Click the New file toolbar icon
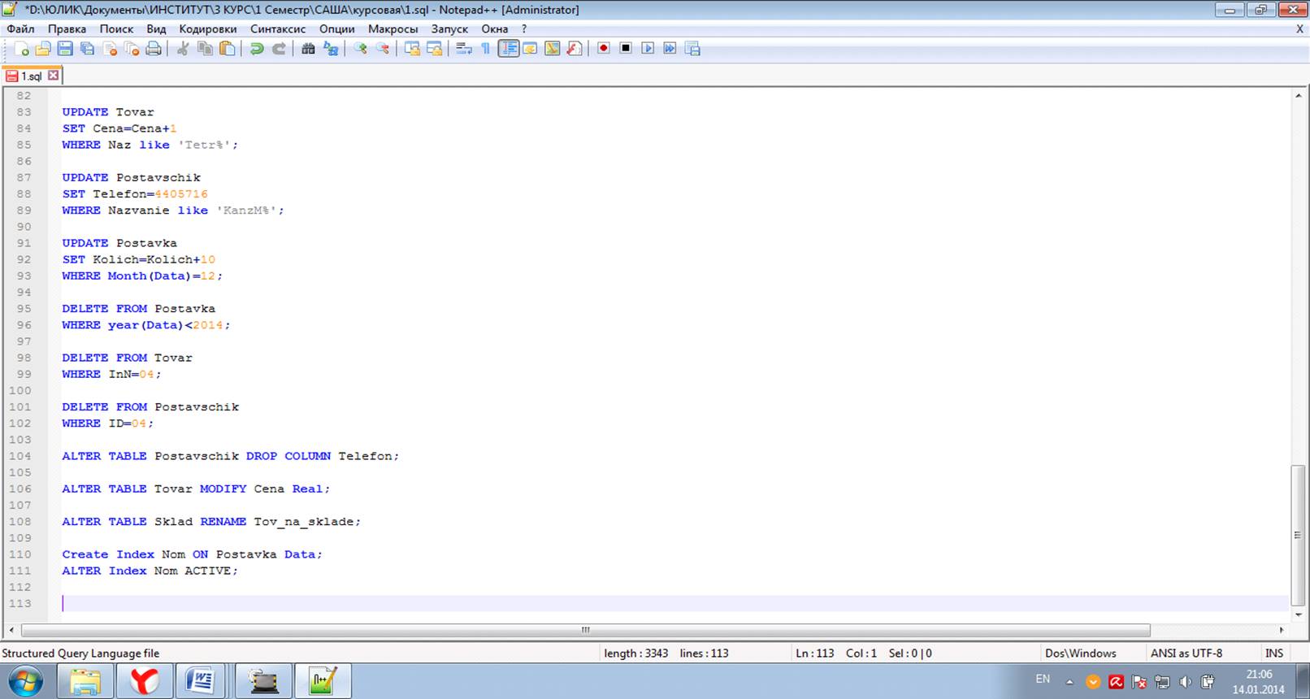The height and width of the screenshot is (699, 1310). point(22,49)
